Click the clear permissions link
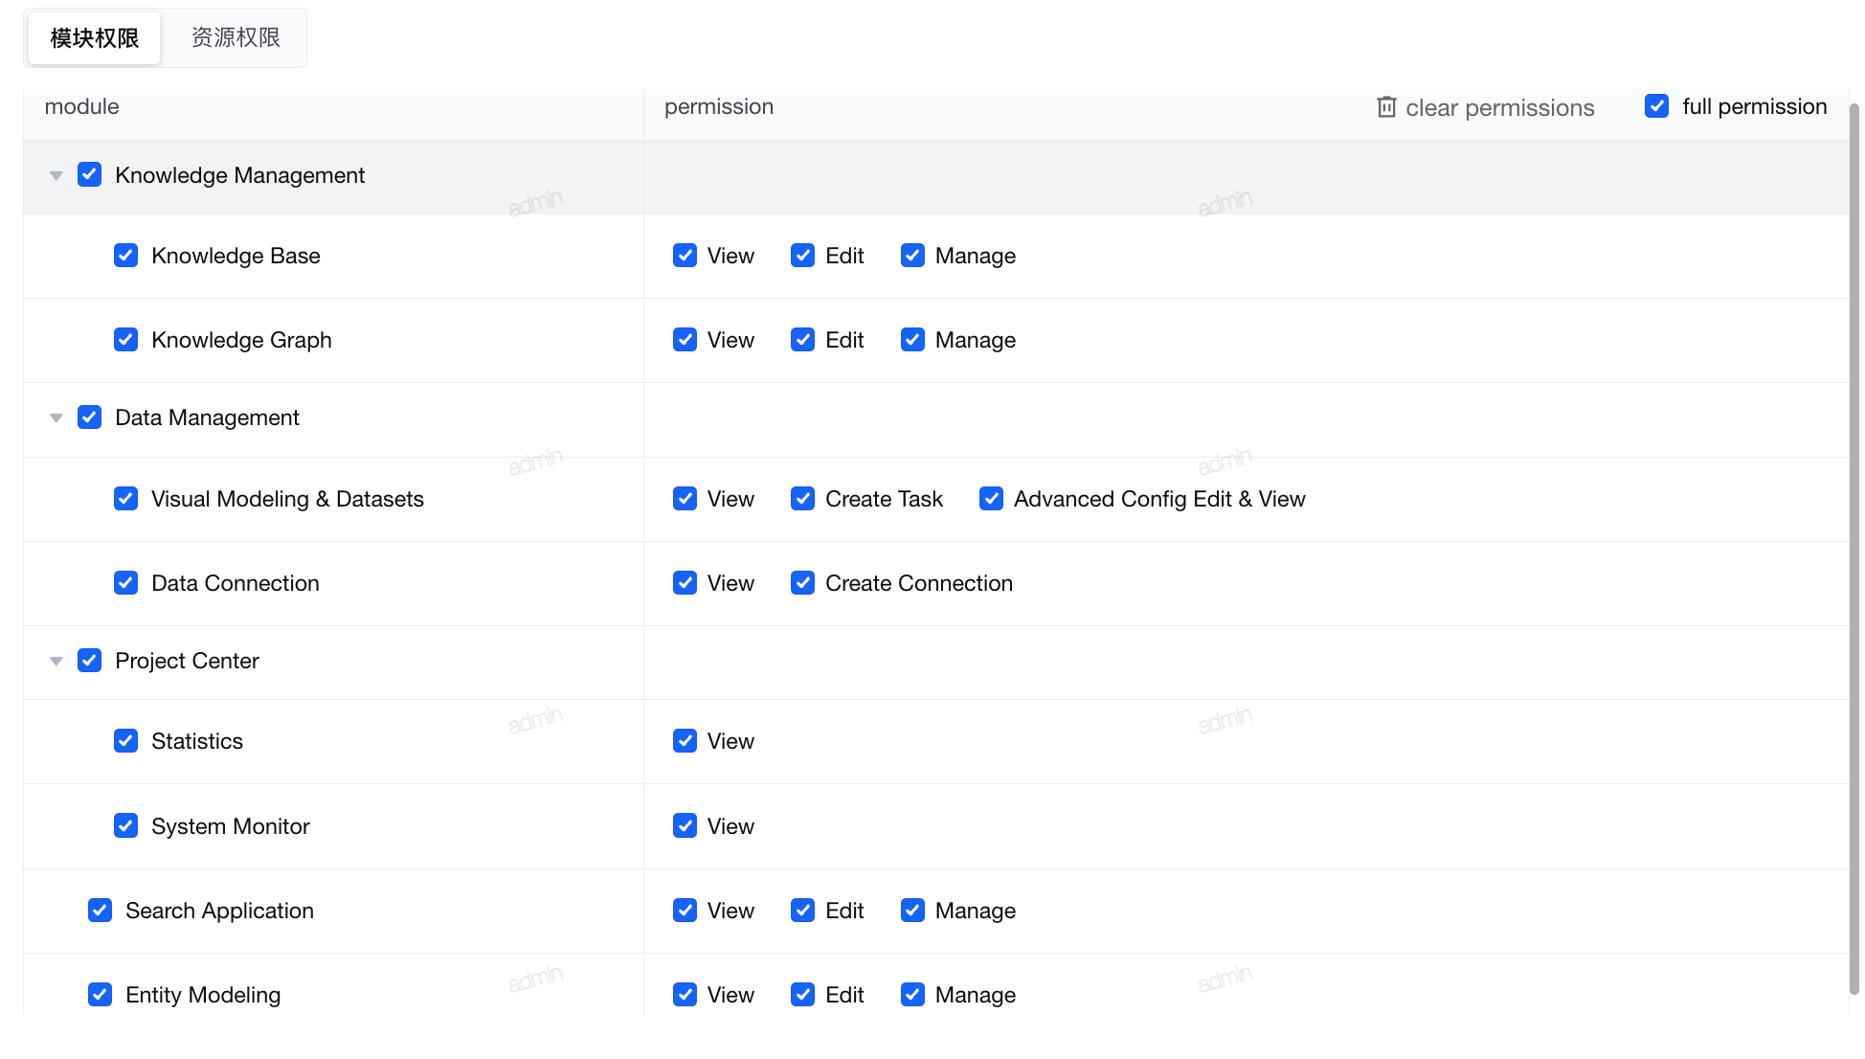Viewport: 1865px width, 1059px height. point(1499,107)
